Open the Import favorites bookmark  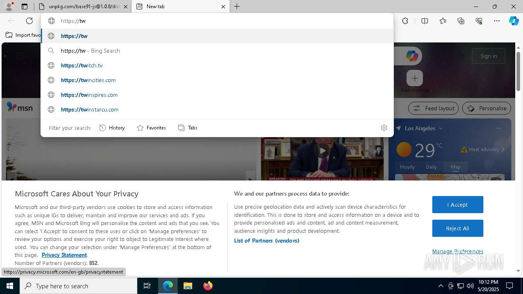pos(23,35)
